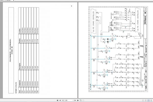153x102 pixels.
Task: Click the 'Description' column header in the table
Action: click(x=20, y=66)
